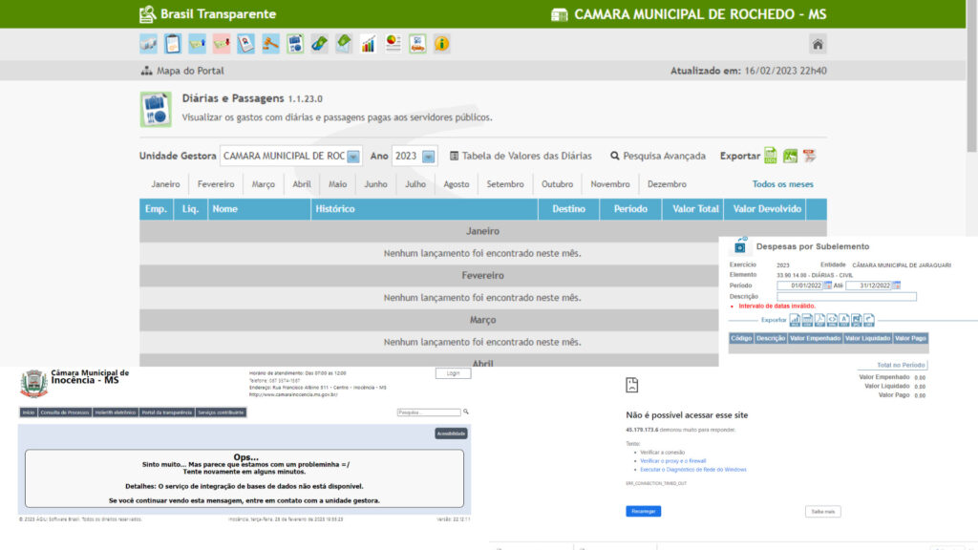Viewport: 978px width, 550px height.
Task: Expand the Unidade Gestora dropdown
Action: (353, 156)
